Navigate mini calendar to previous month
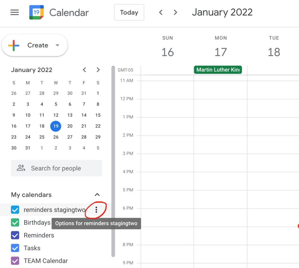The image size is (299, 268). pos(84,70)
